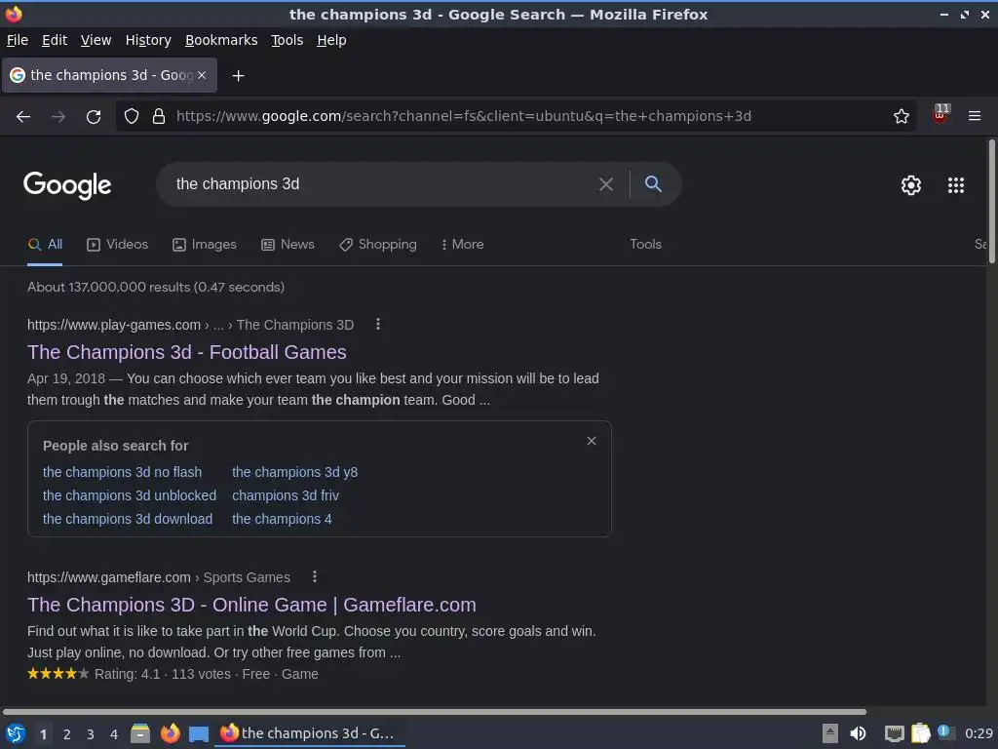Open the Edit menu
998x749 pixels.
click(x=55, y=40)
